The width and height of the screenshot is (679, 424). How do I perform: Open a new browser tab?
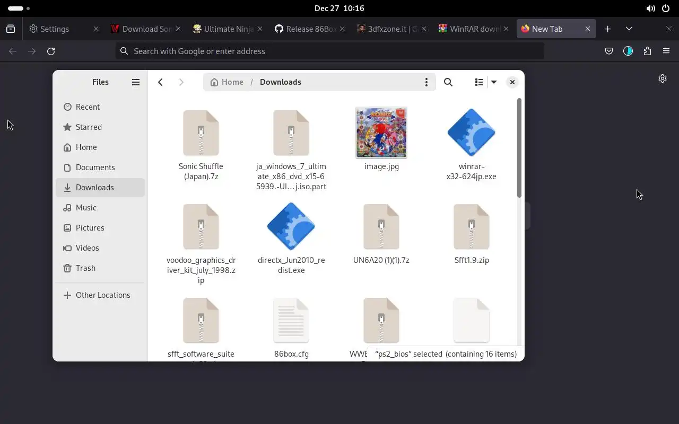tap(608, 29)
